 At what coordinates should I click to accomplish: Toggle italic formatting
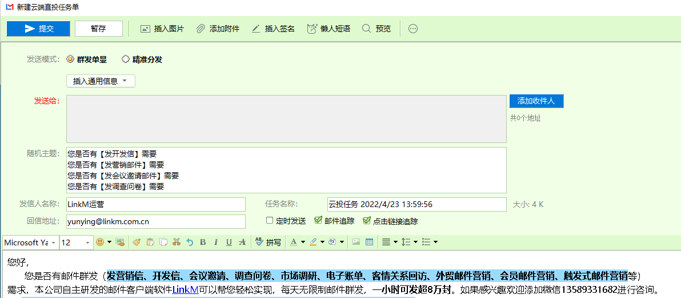(216, 243)
